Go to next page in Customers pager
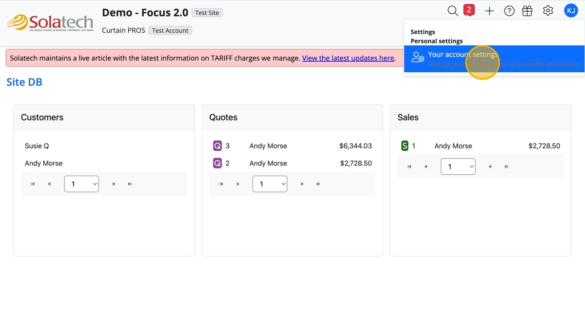The height and width of the screenshot is (327, 585). pos(114,184)
